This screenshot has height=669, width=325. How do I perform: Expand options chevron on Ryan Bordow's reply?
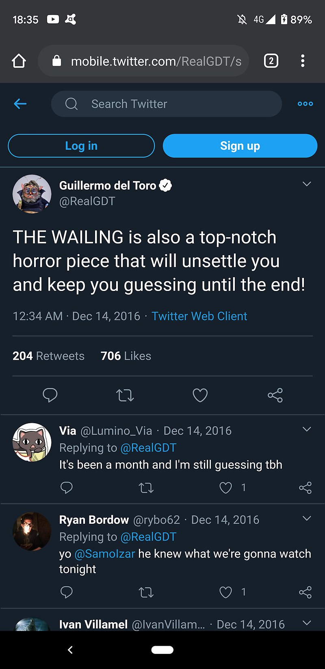tap(307, 518)
